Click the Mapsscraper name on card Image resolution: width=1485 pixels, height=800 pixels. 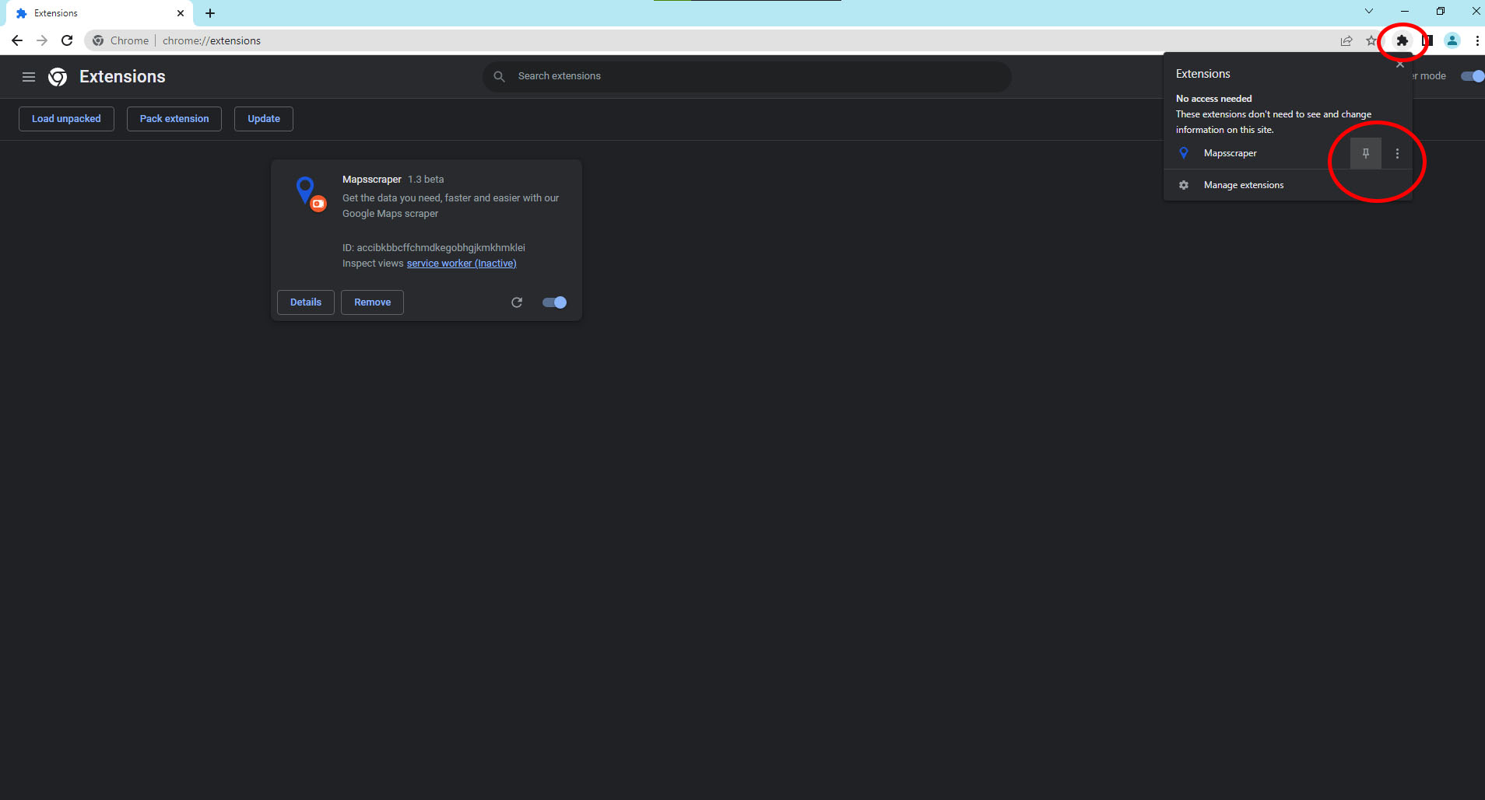[372, 180]
